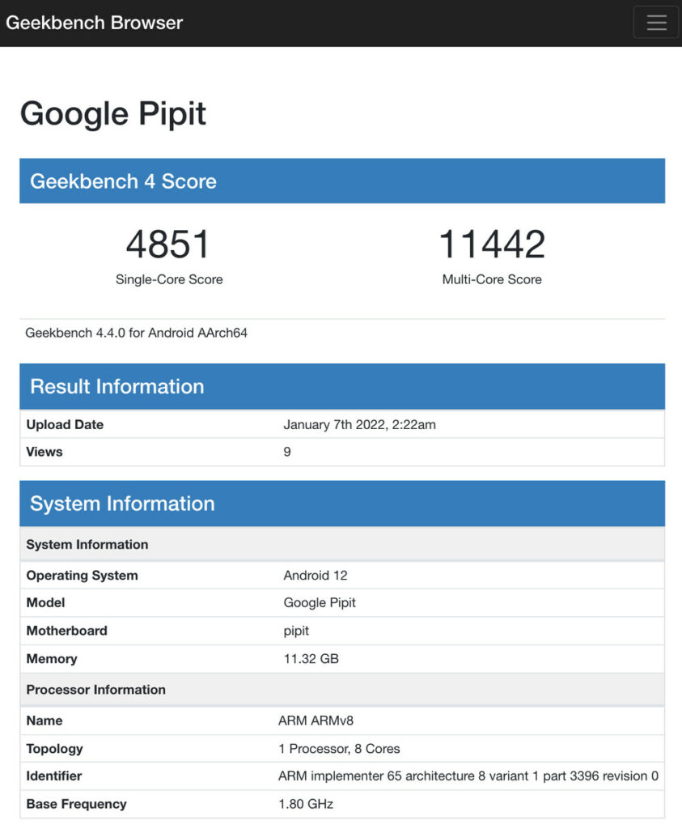Click the Single-Core Score label
Image resolution: width=682 pixels, height=829 pixels.
[169, 279]
